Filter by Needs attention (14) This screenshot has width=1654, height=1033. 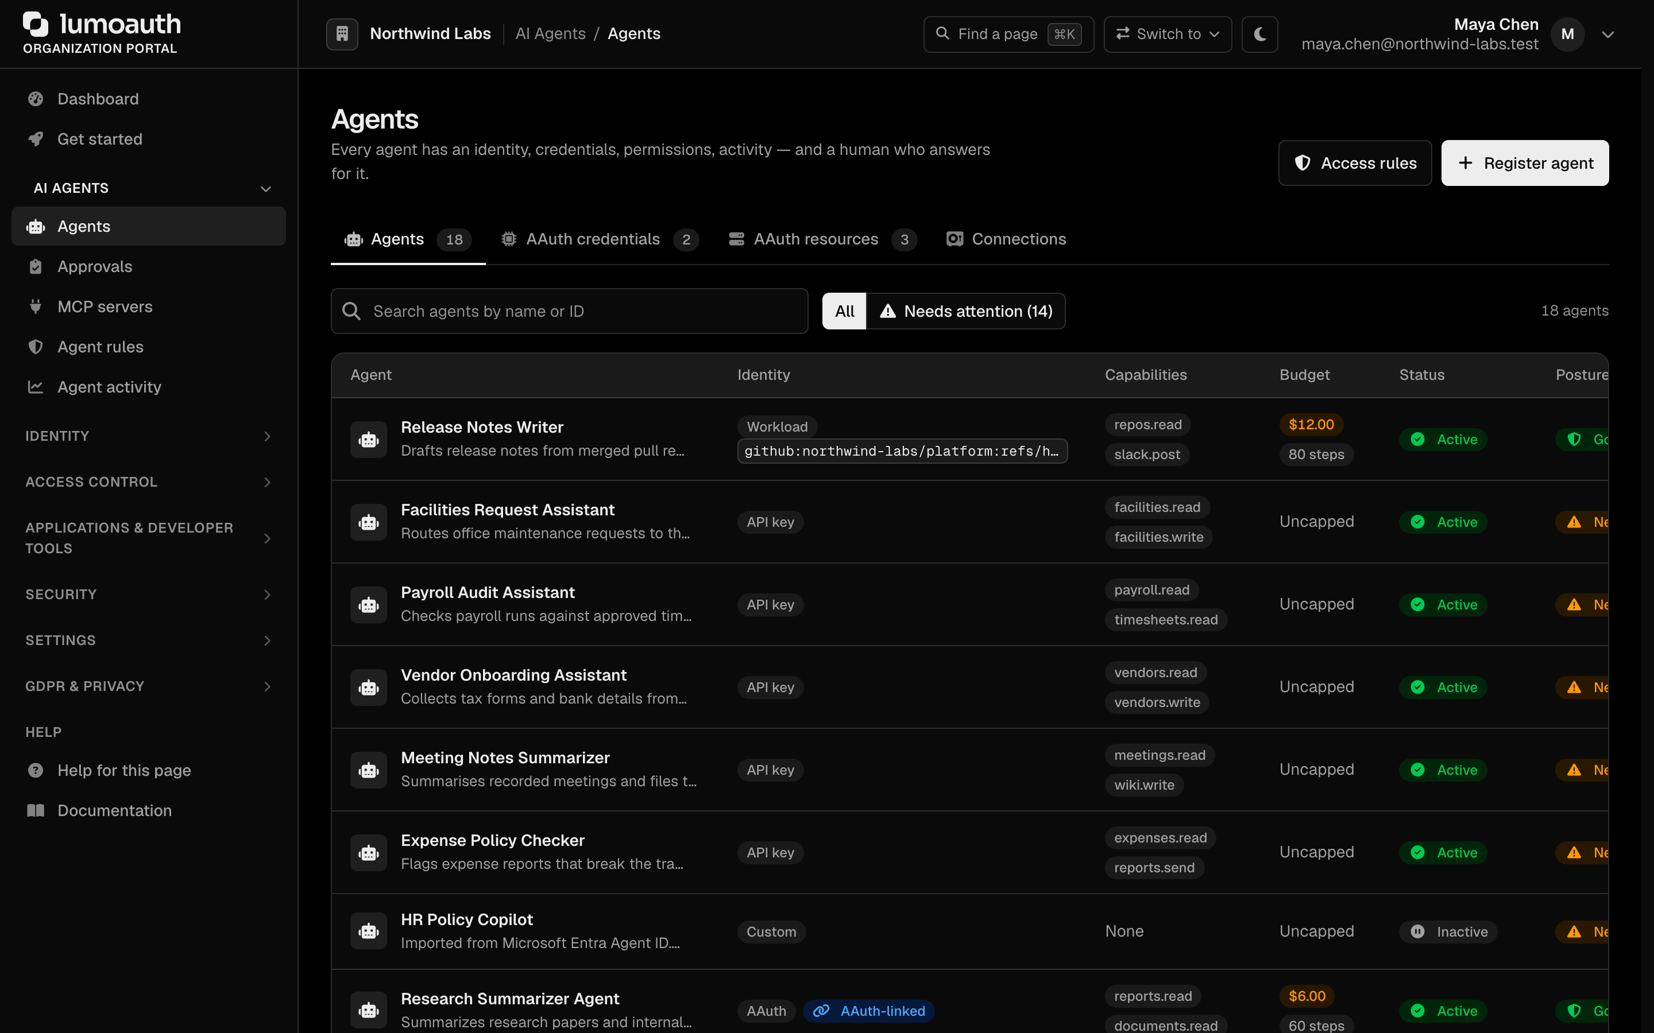[966, 312]
